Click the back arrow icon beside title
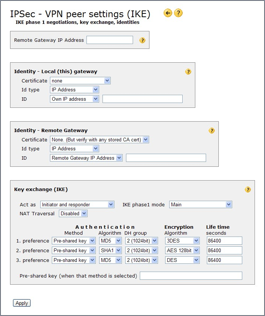 pos(168,13)
